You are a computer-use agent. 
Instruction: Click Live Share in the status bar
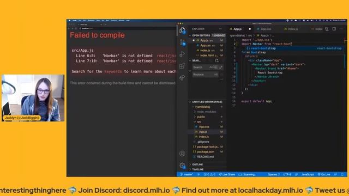point(227,174)
